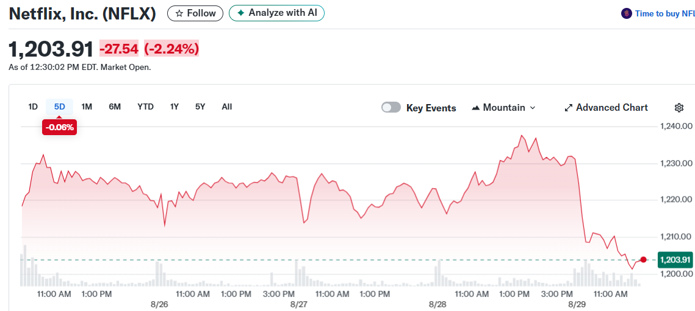Click the -27.54 price change value
Screen dimensions: 695x311
[119, 49]
